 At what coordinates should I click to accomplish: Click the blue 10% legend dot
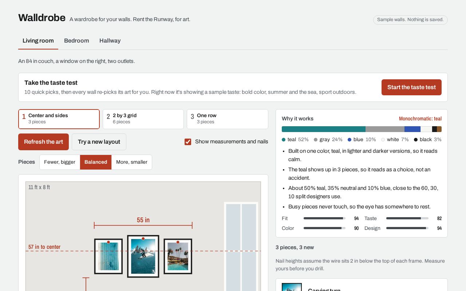[349, 140]
